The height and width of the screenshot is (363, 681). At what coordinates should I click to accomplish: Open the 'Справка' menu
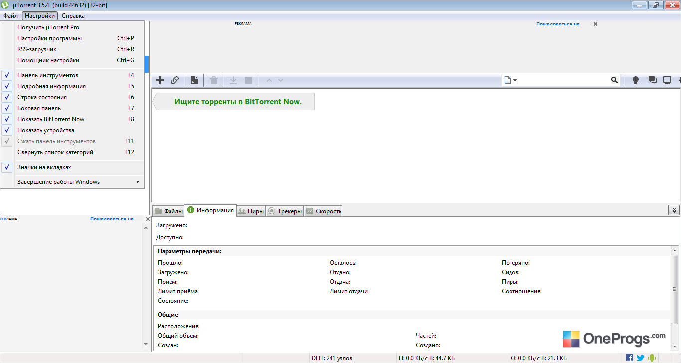tap(73, 16)
